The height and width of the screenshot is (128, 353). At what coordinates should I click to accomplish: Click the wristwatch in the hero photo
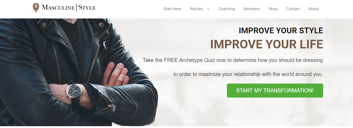pos(74,90)
